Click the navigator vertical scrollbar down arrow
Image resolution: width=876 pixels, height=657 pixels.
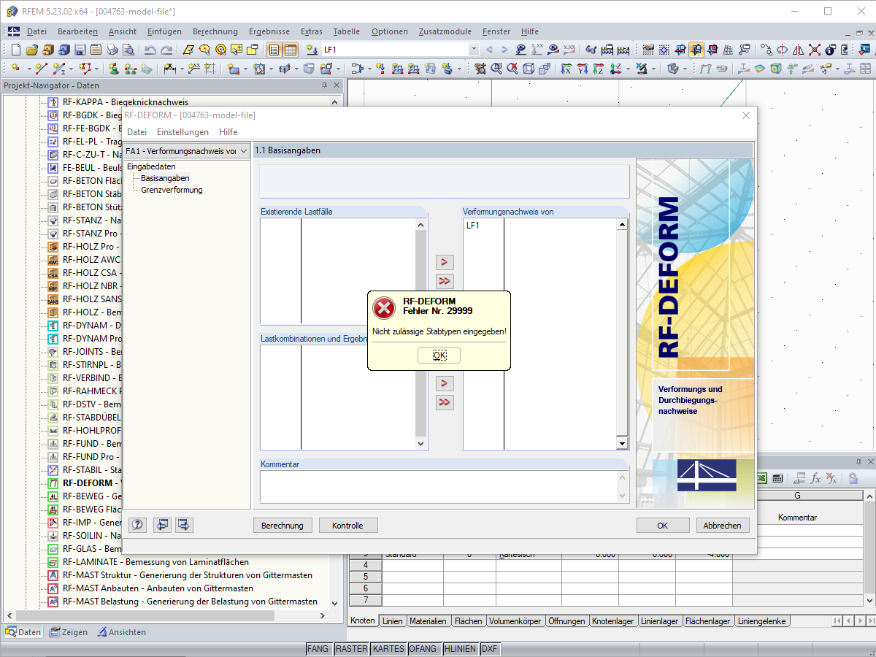(336, 604)
